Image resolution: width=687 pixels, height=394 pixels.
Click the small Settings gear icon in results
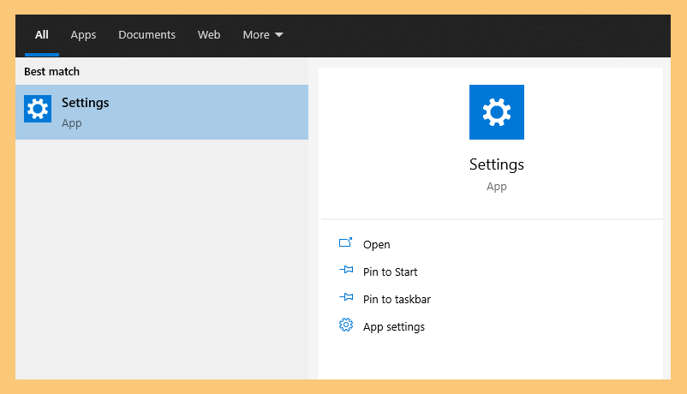[x=38, y=109]
